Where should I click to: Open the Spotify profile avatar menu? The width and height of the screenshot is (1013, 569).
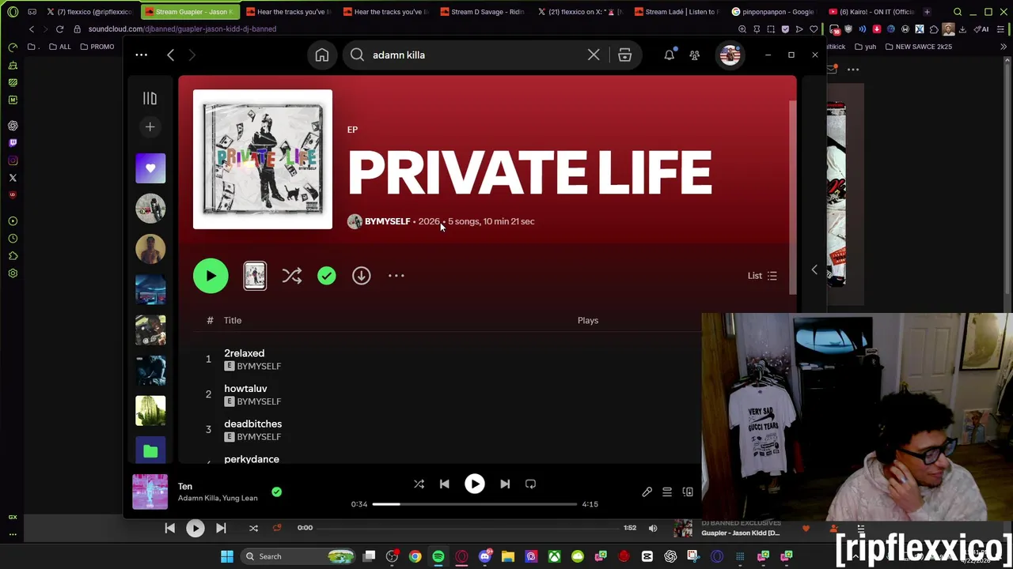point(730,55)
